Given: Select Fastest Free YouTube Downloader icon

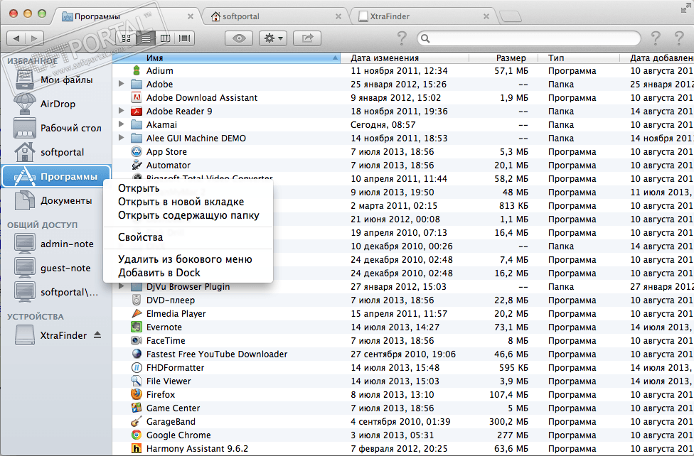Looking at the screenshot, I should coord(137,354).
